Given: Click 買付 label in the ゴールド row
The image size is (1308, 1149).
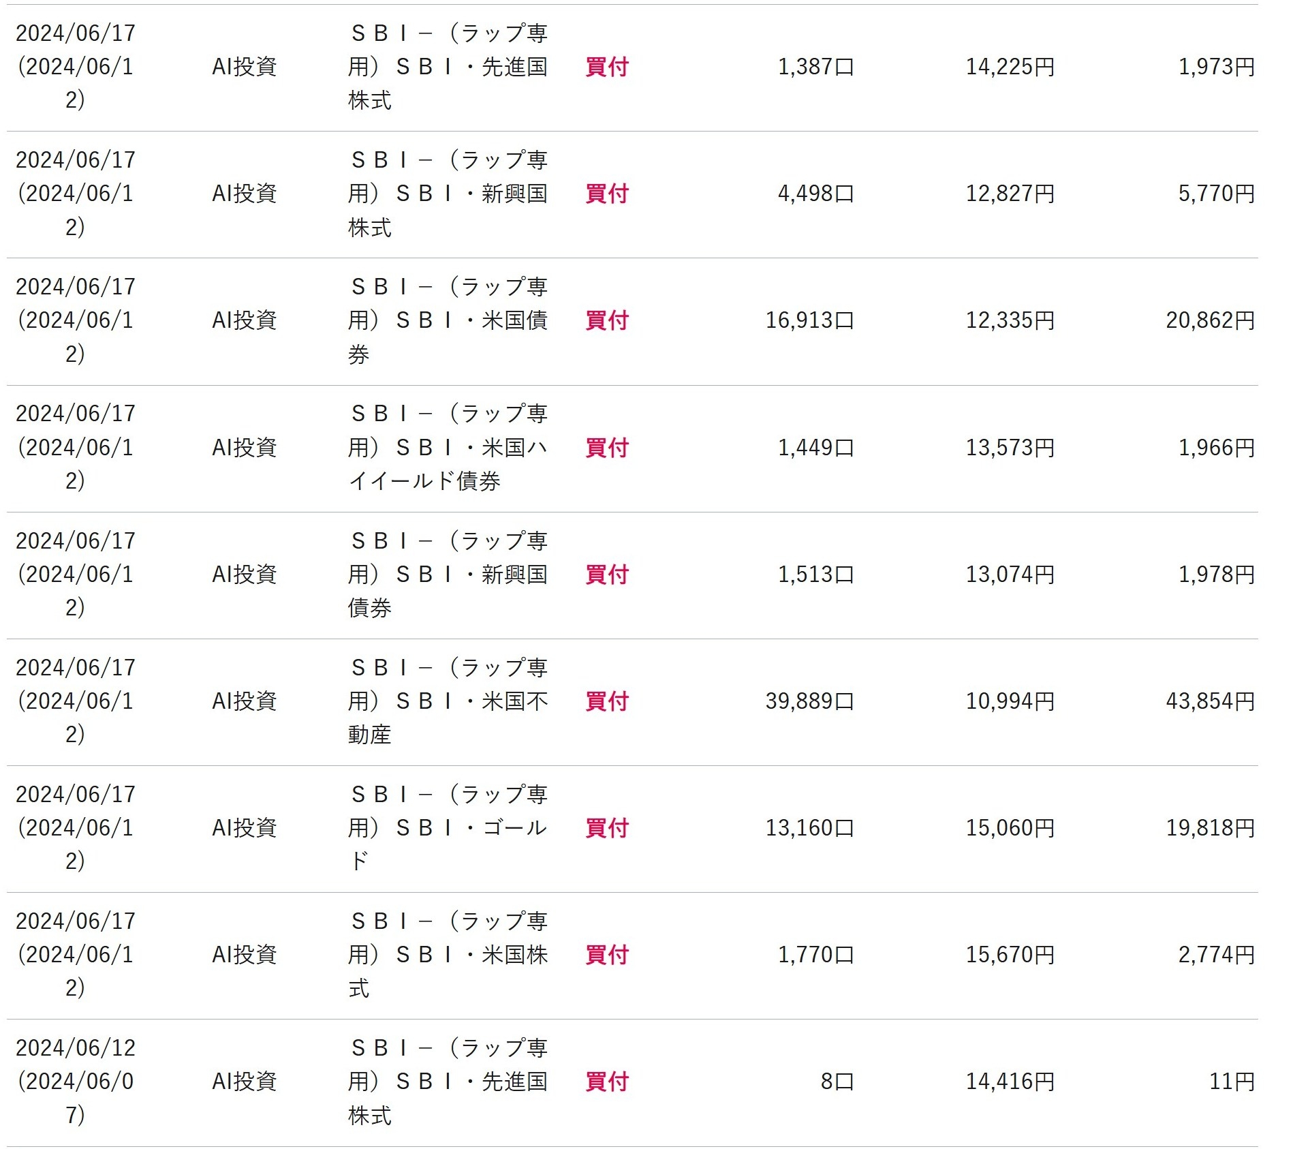Looking at the screenshot, I should pos(606,827).
